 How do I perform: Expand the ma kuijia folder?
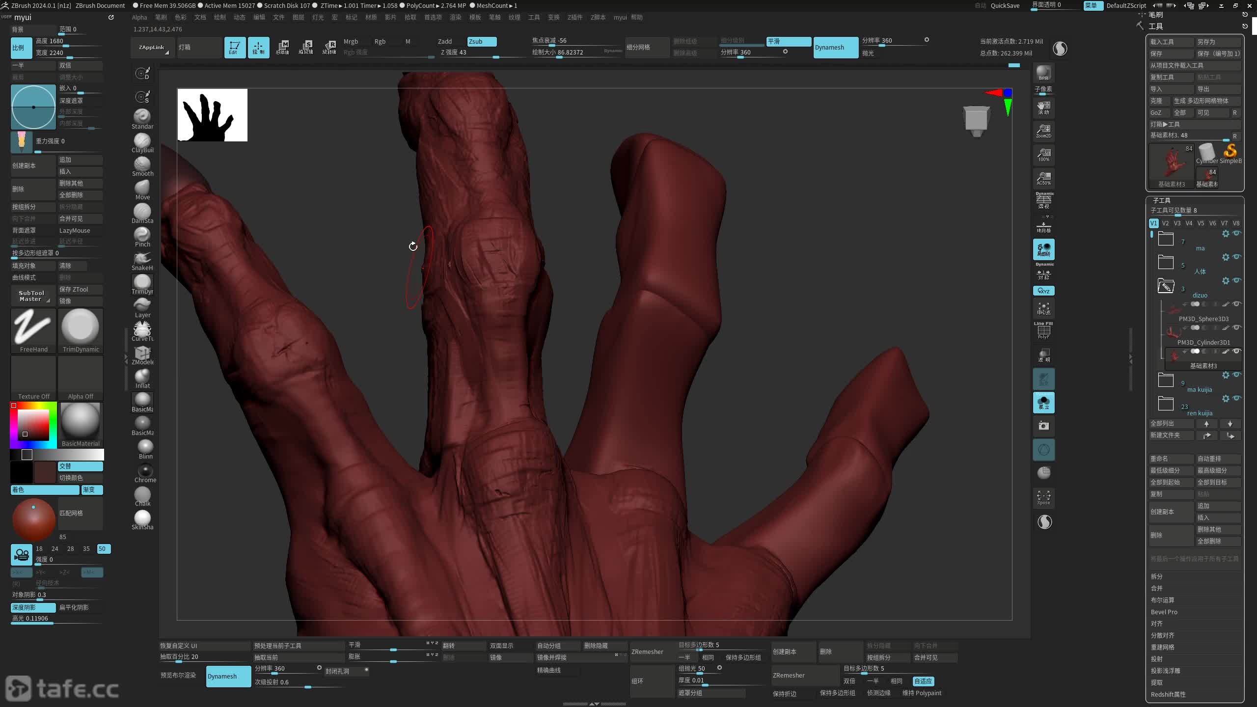[1166, 381]
